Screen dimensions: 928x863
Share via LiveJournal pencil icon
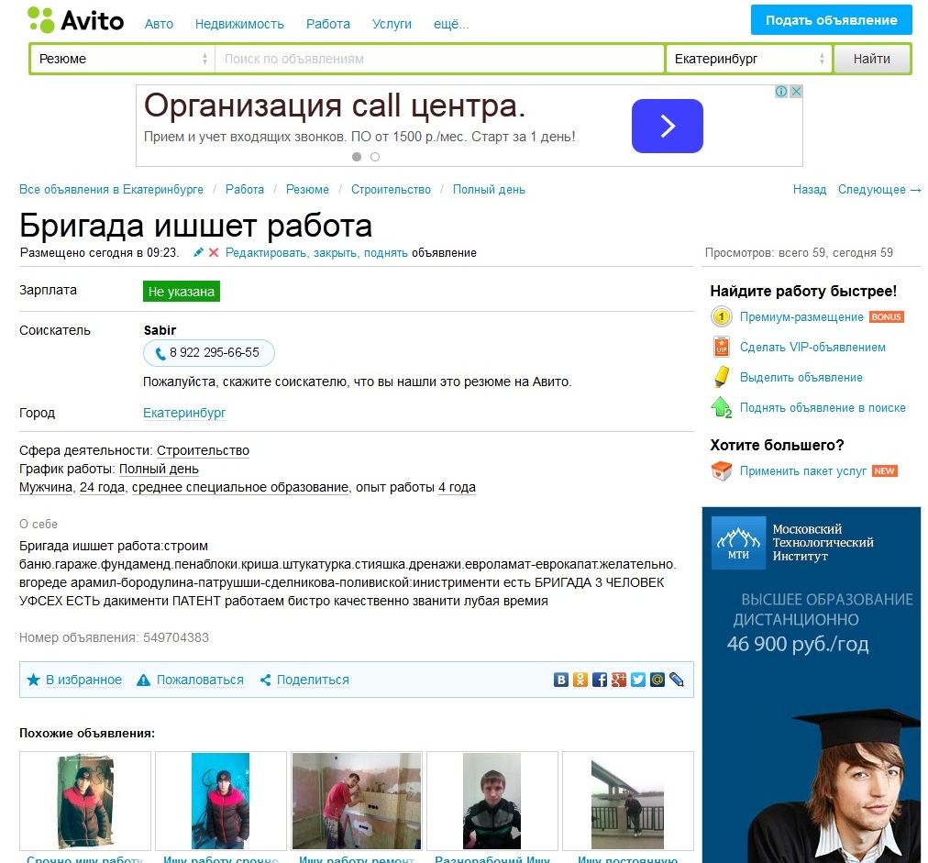pyautogui.click(x=677, y=680)
